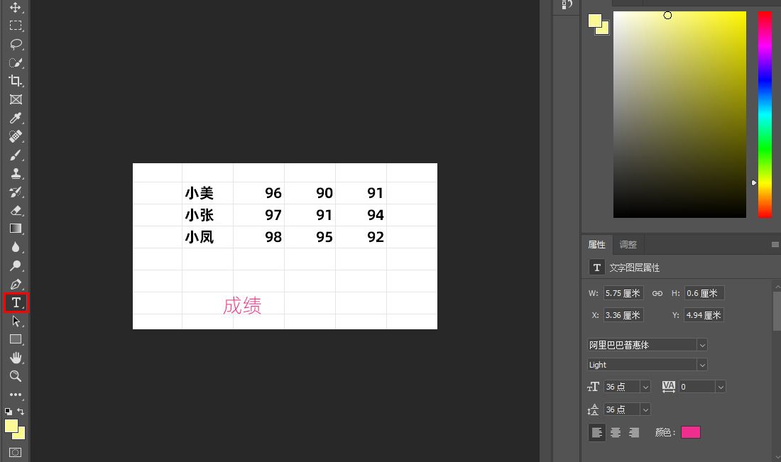Image resolution: width=781 pixels, height=462 pixels.
Task: Select the Spot Healing Brush tool
Action: [x=16, y=136]
